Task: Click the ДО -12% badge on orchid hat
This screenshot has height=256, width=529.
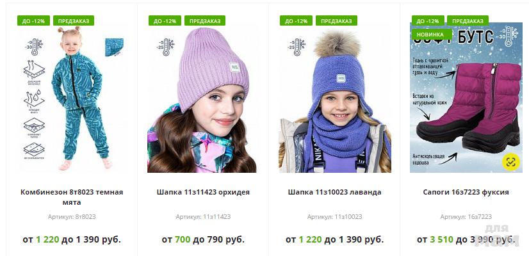Action: tap(165, 20)
